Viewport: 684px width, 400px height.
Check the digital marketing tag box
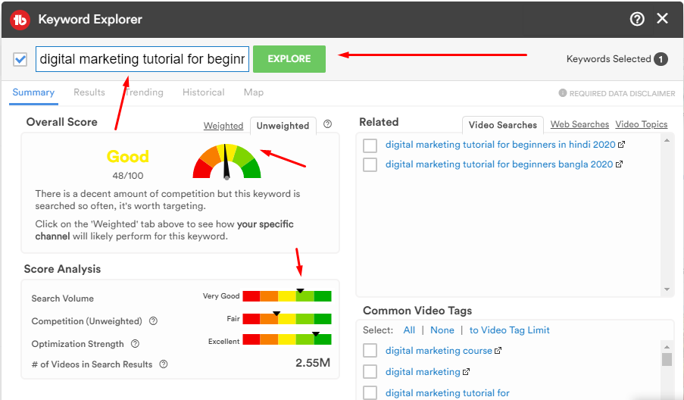370,371
